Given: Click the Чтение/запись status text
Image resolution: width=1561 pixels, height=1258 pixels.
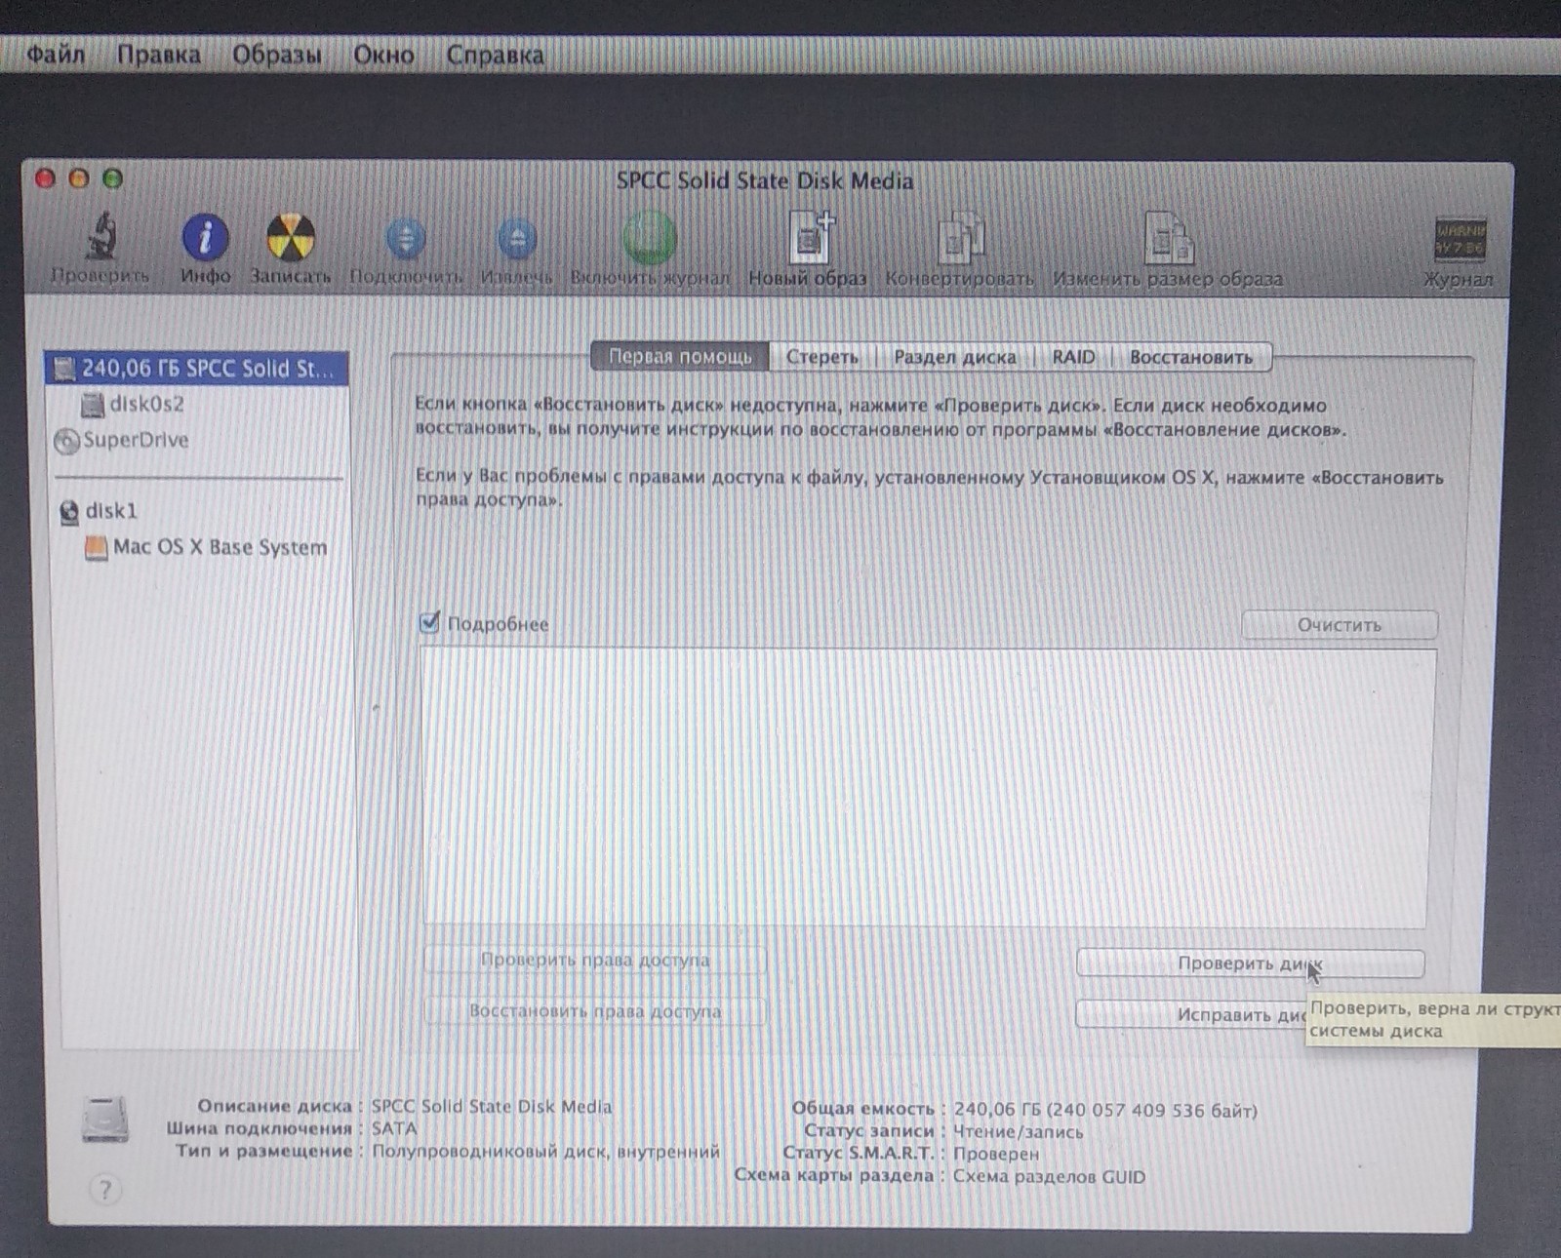Looking at the screenshot, I should click(x=1018, y=1131).
